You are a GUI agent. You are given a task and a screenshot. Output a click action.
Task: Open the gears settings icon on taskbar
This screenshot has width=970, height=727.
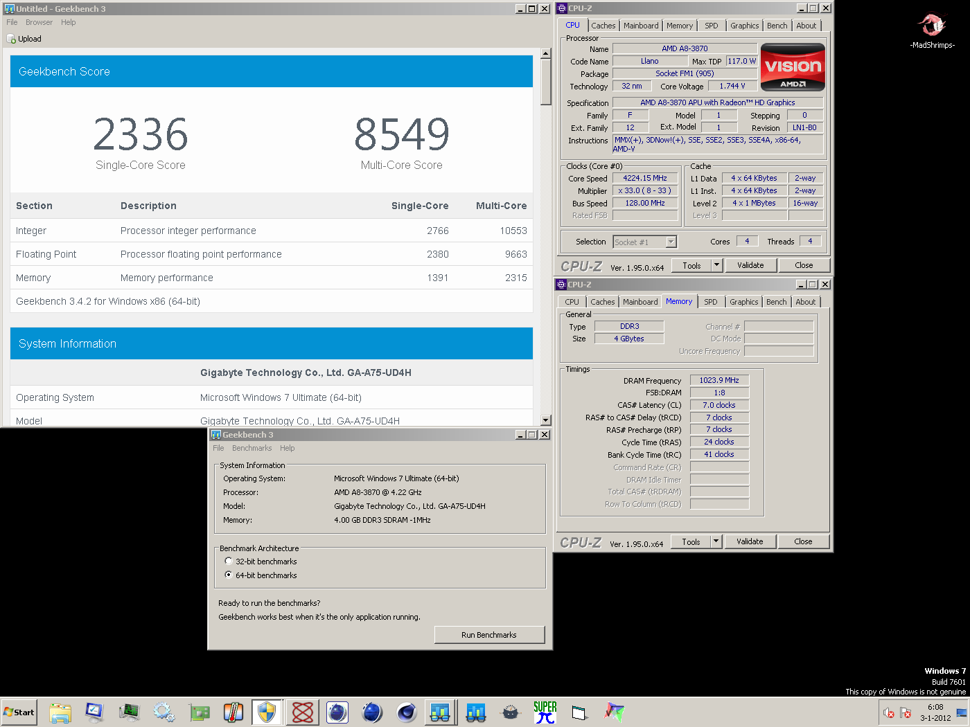click(164, 712)
